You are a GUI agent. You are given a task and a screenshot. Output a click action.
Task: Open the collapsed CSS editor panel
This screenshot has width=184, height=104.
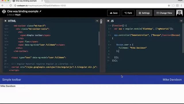[101, 21]
